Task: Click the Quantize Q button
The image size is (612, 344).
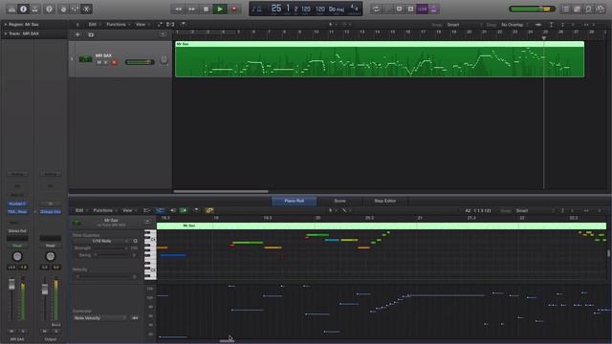Action: 135,241
